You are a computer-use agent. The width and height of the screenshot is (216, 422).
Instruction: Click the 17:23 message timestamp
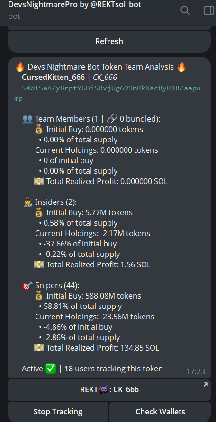[196, 372]
